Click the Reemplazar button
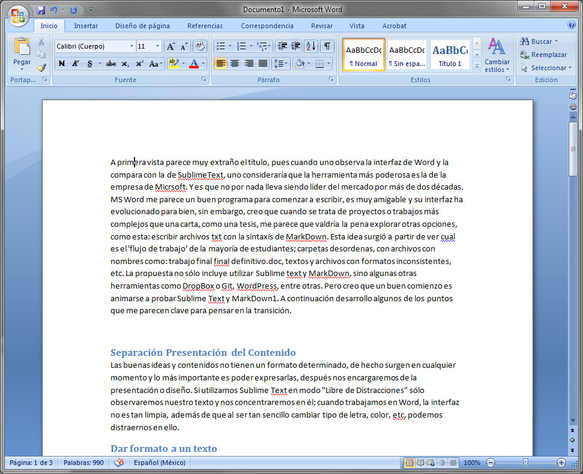 click(543, 55)
